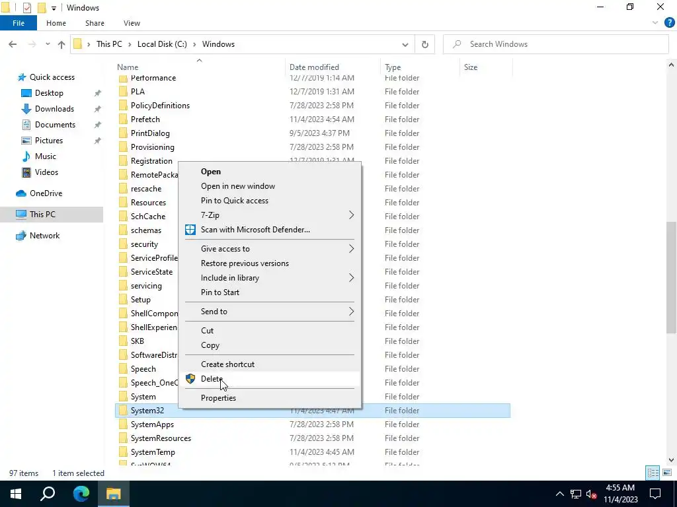Screen dimensions: 677x507
Task: Click the Search Windows box
Action: pos(555,44)
